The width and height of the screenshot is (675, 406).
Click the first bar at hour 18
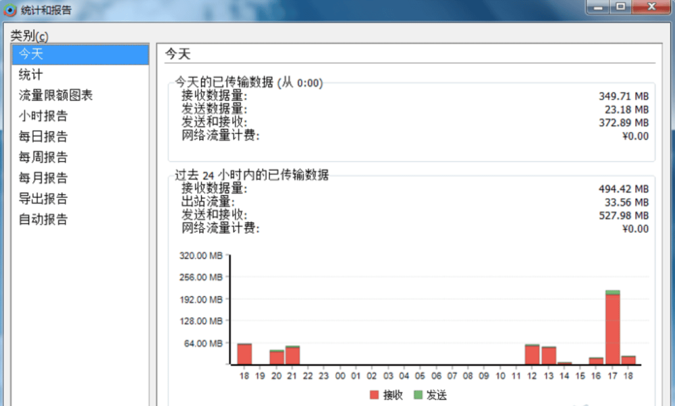(x=244, y=354)
